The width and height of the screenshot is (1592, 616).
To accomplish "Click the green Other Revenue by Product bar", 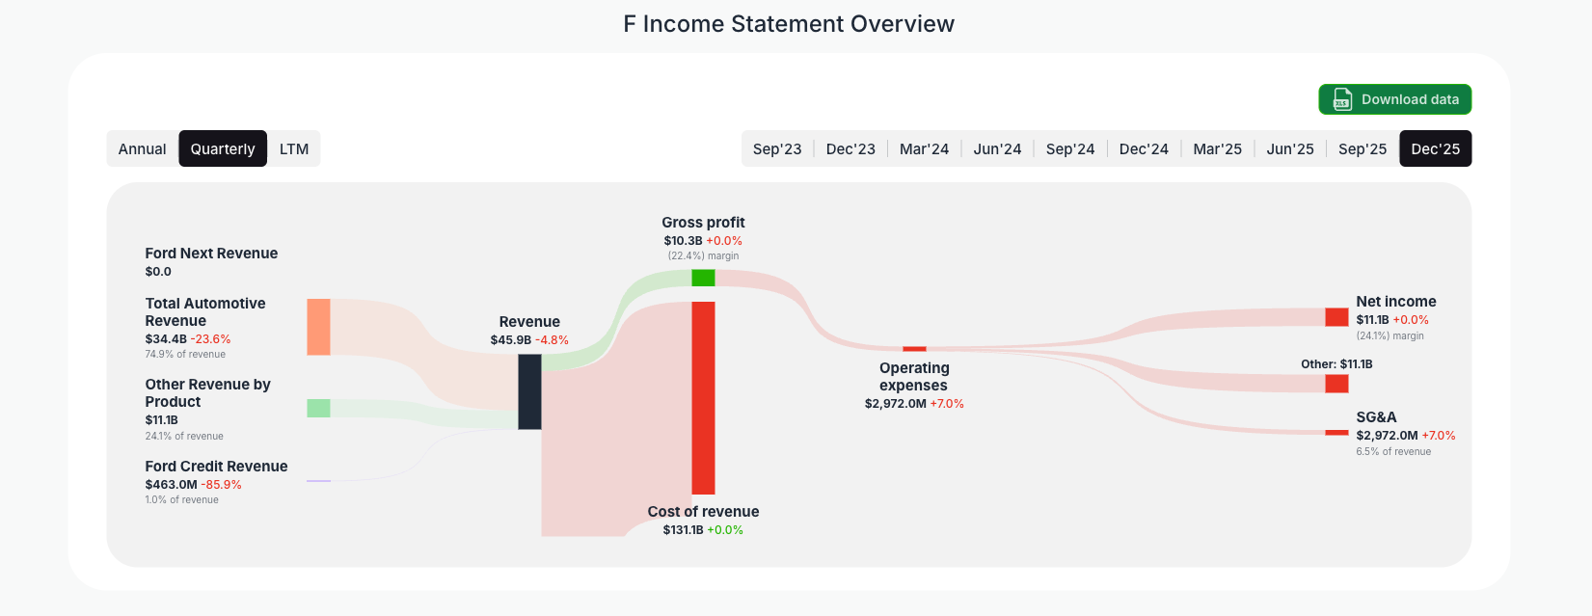I will click(x=318, y=408).
